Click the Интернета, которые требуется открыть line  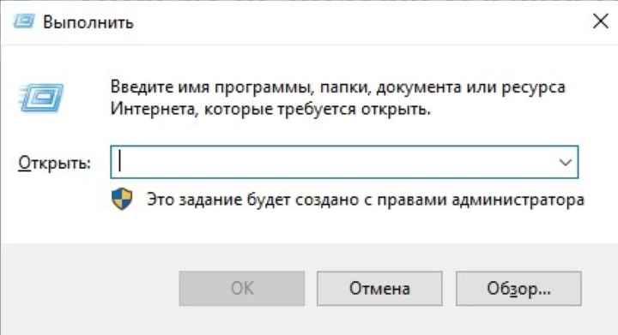(270, 110)
